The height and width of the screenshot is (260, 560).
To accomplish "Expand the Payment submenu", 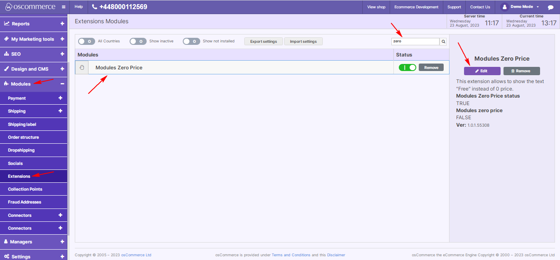I will 60,98.
